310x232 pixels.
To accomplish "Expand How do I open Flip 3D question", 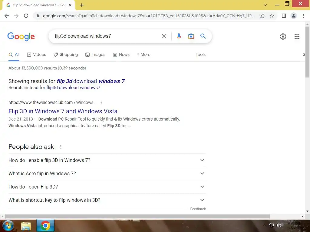I will 107,187.
